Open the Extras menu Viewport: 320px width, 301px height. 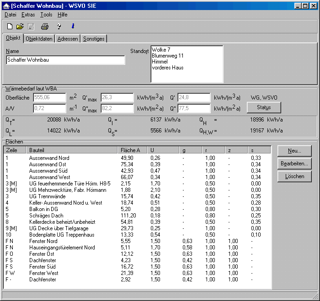point(28,15)
